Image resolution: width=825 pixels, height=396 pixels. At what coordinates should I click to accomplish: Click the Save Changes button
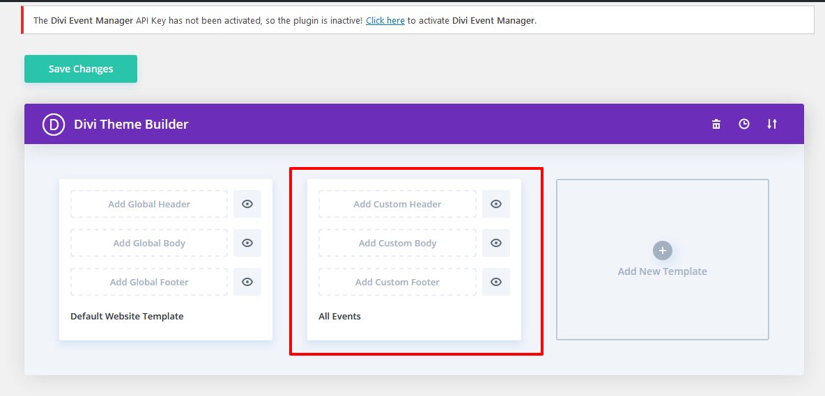81,69
